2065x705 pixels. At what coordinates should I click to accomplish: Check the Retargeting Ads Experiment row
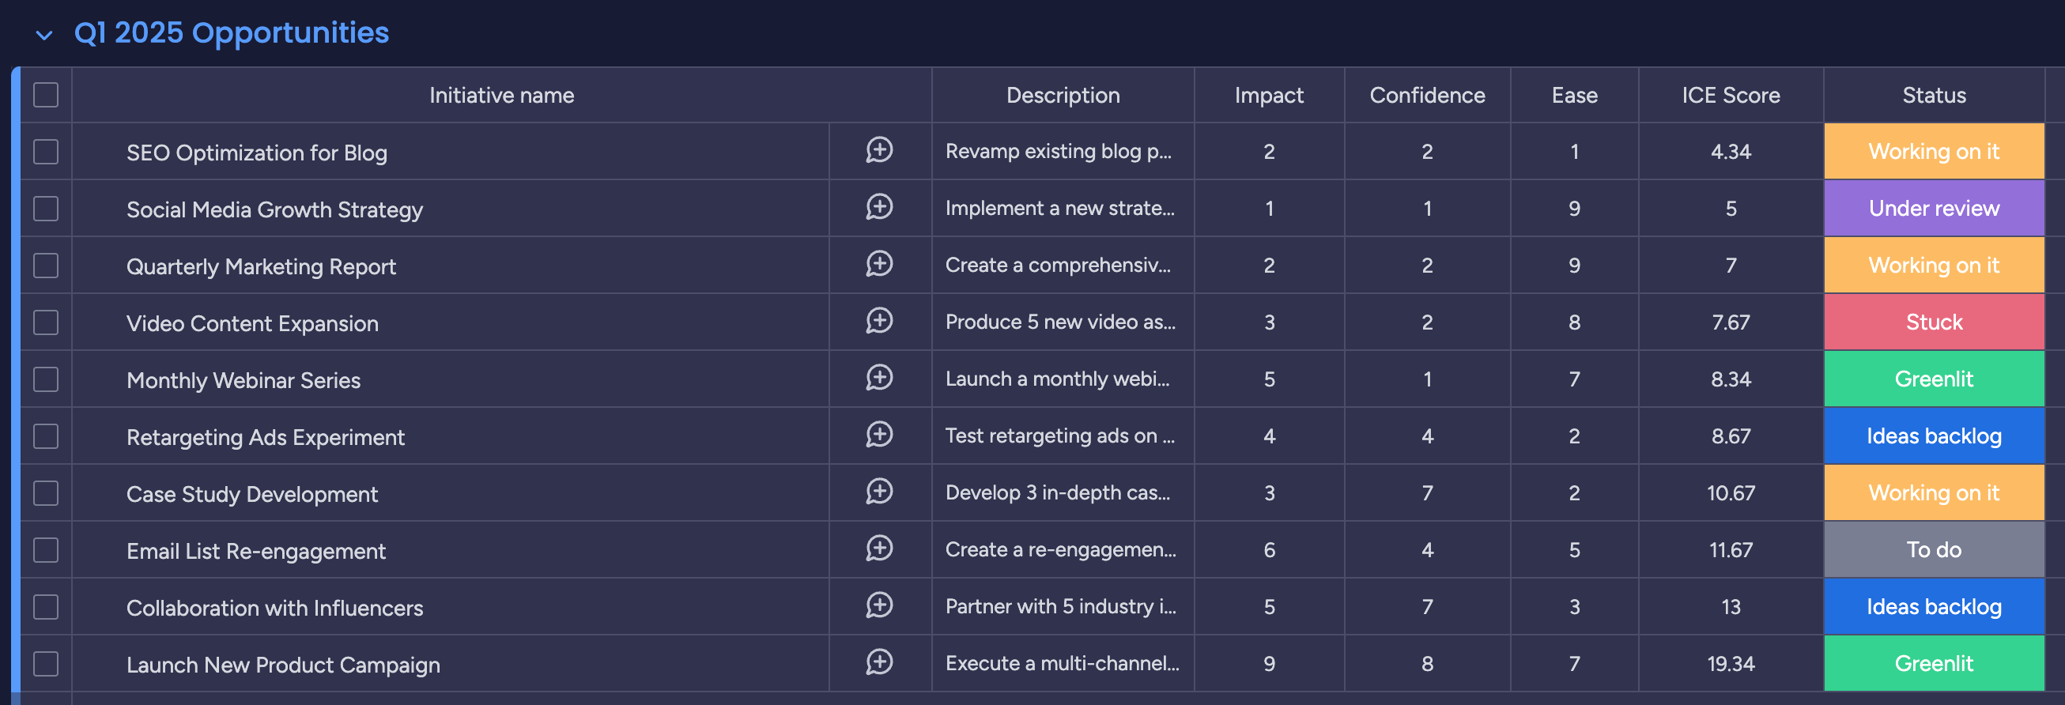pos(46,435)
